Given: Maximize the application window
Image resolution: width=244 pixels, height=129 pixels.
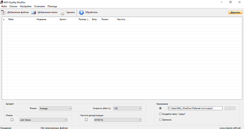Looking at the screenshot, I should 230,2.
